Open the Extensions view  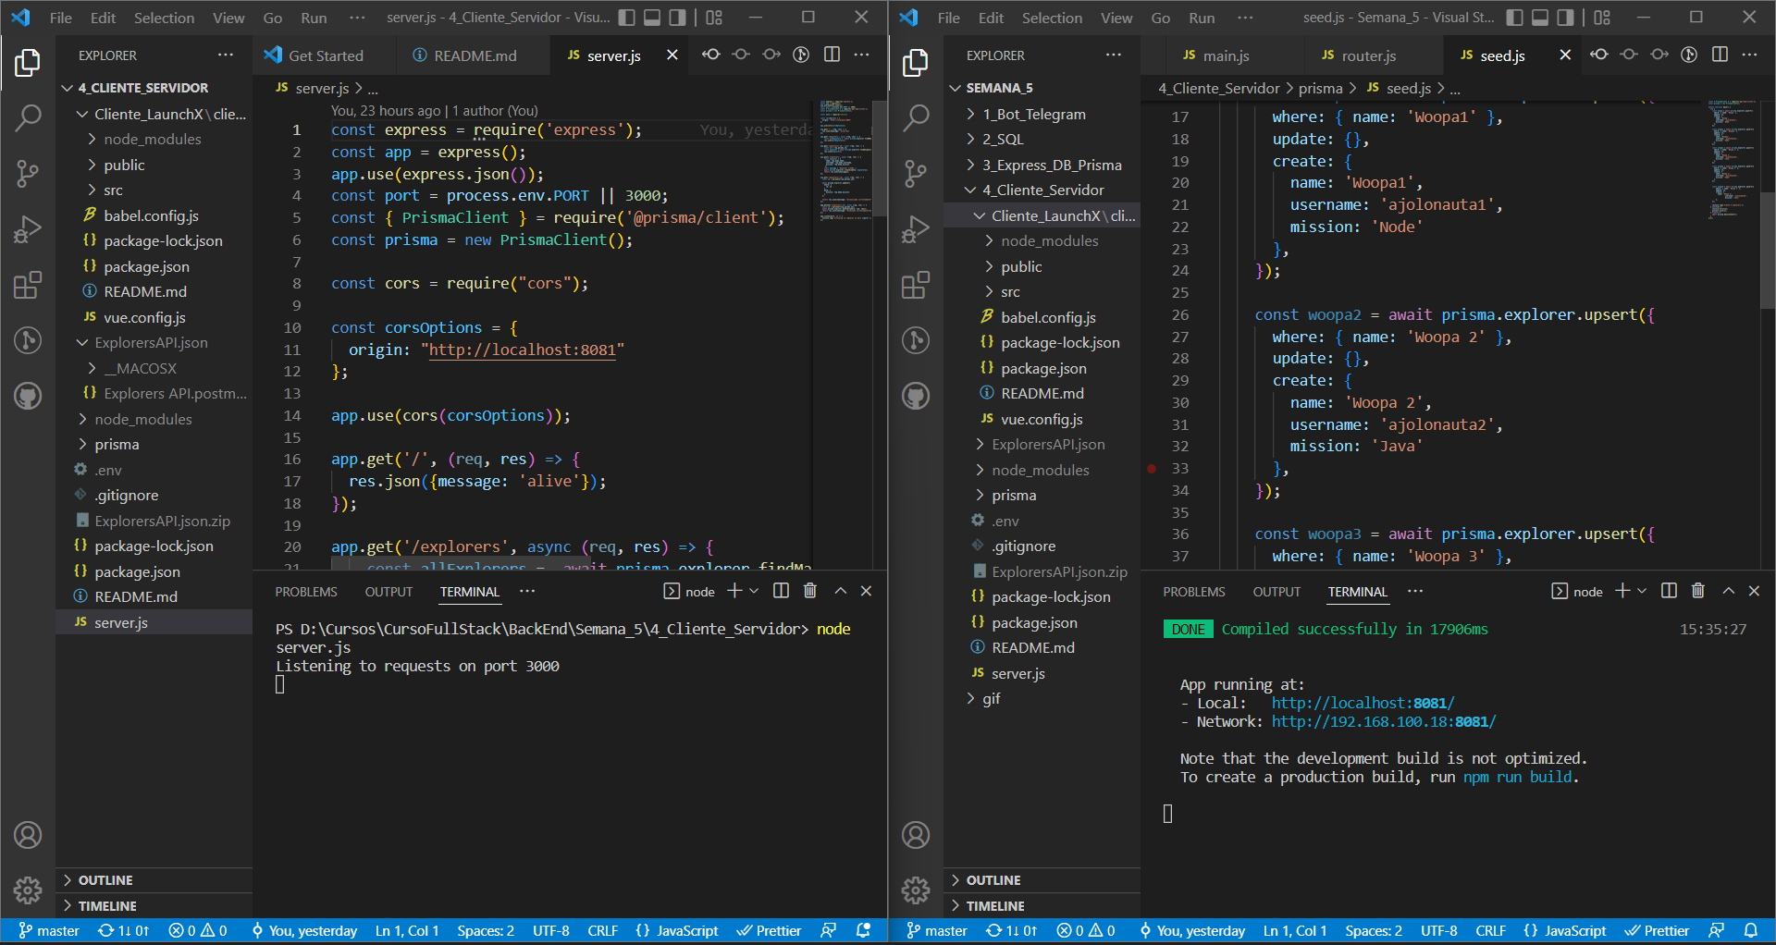click(28, 285)
